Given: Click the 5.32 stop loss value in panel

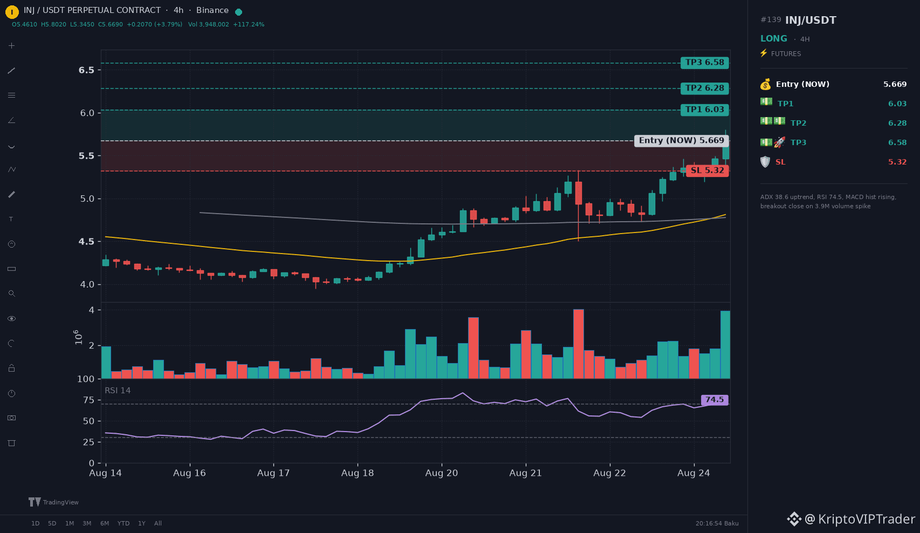Looking at the screenshot, I should click(x=897, y=162).
